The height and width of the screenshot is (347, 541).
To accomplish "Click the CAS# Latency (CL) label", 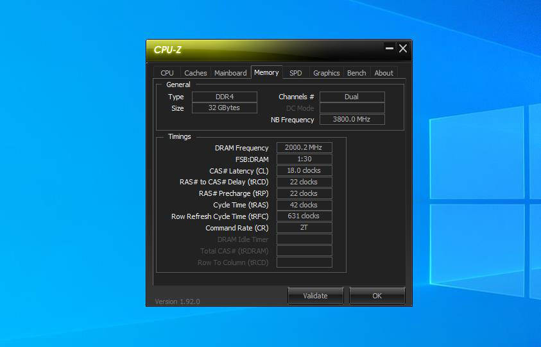I will [x=239, y=171].
